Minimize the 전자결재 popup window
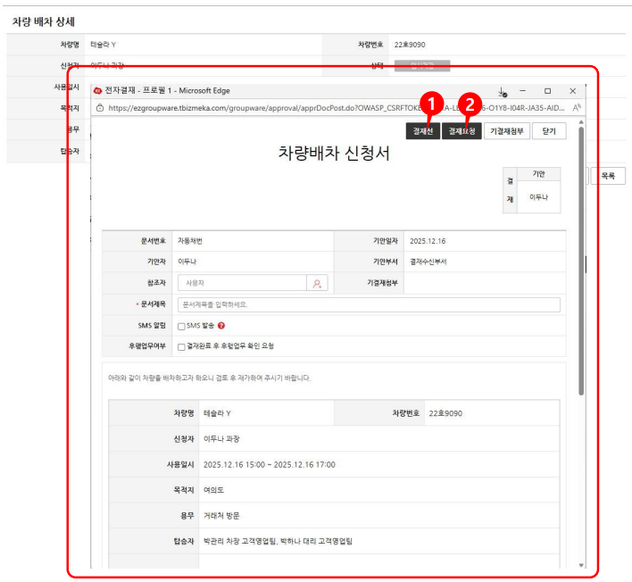This screenshot has width=632, height=582. pos(523,91)
